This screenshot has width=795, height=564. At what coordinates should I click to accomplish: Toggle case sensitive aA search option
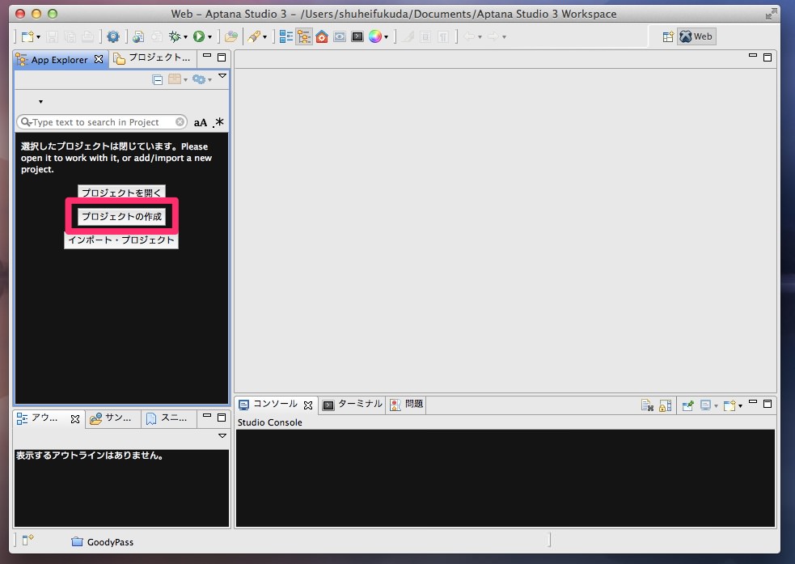coord(201,122)
